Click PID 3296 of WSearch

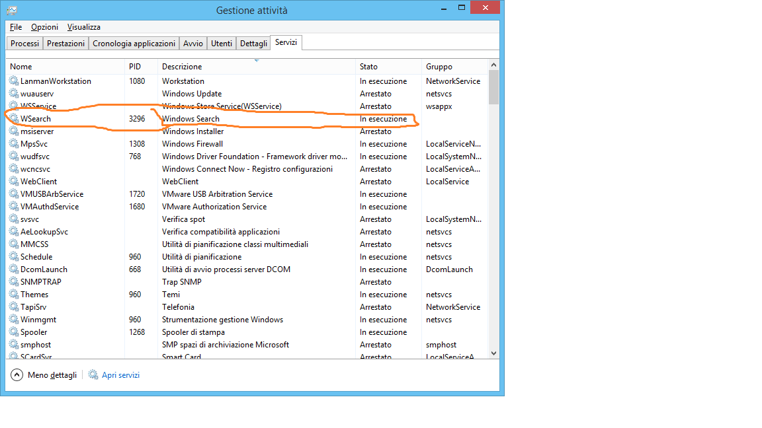136,118
